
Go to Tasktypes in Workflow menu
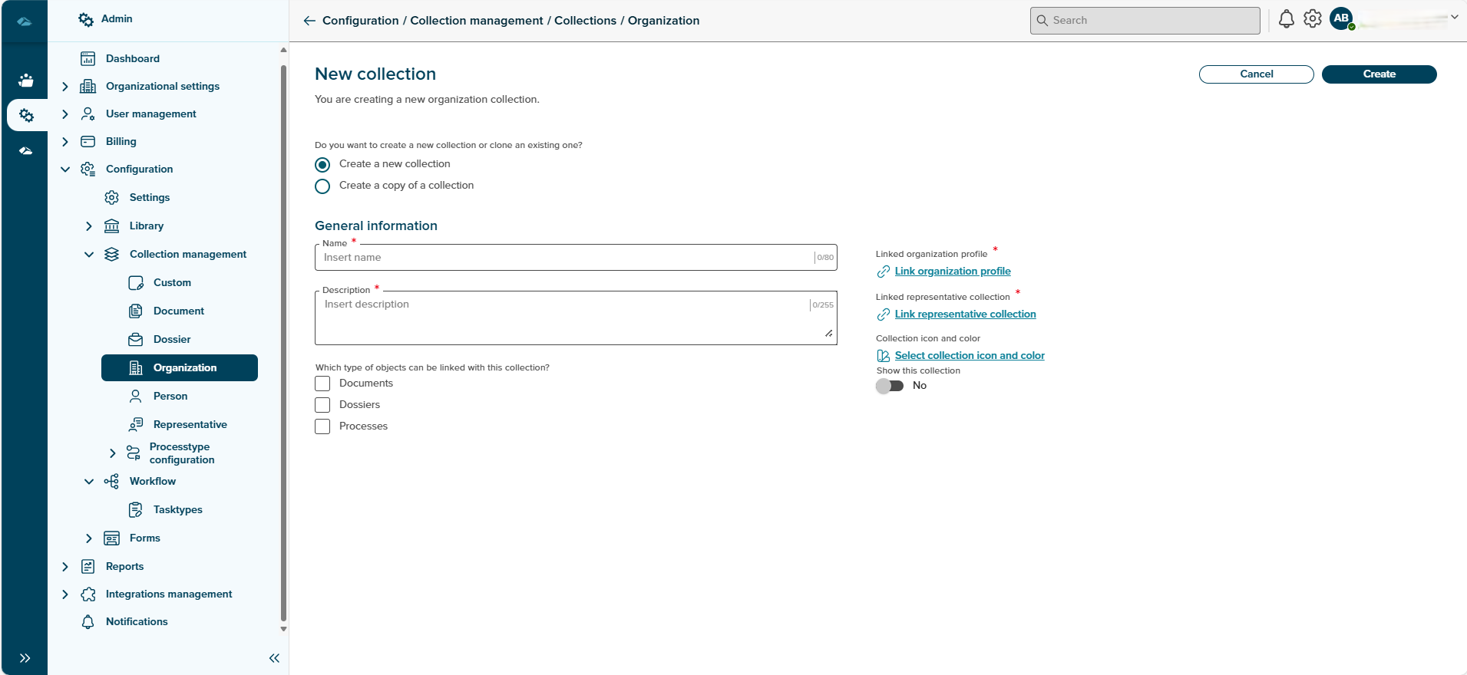(x=177, y=509)
